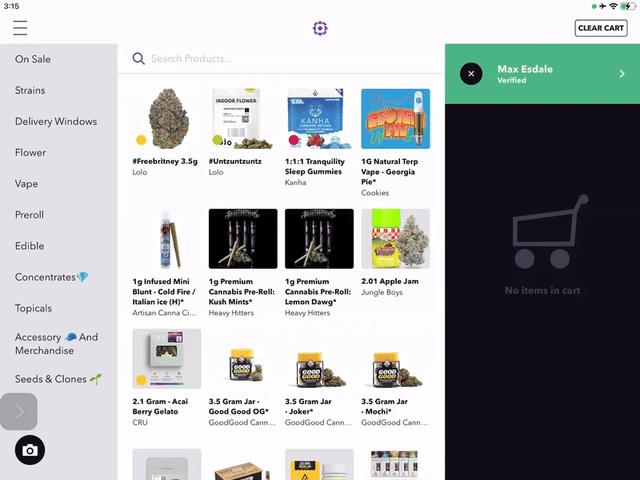
Task: Select Strains category
Action: [30, 90]
